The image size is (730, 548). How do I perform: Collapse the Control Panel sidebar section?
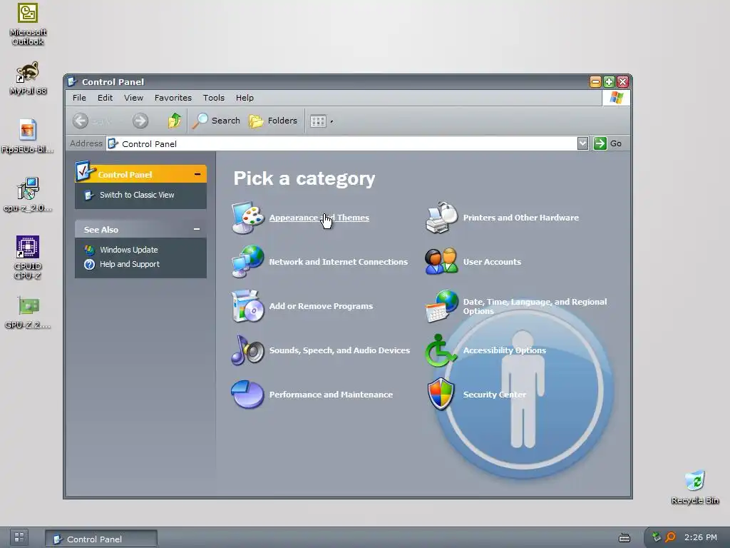197,174
